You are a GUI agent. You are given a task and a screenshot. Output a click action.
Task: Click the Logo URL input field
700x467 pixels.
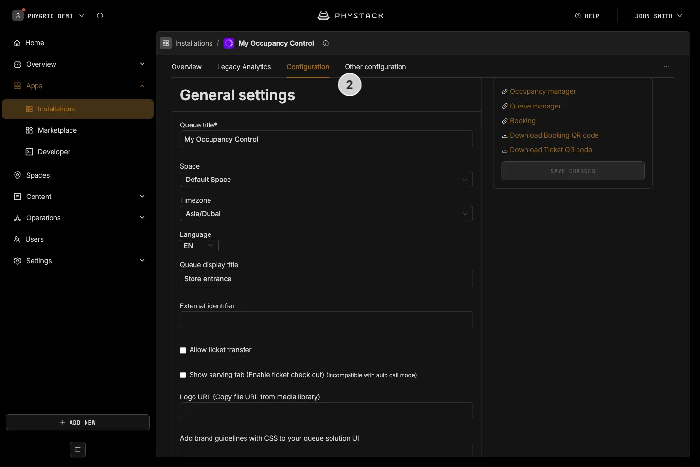click(326, 411)
